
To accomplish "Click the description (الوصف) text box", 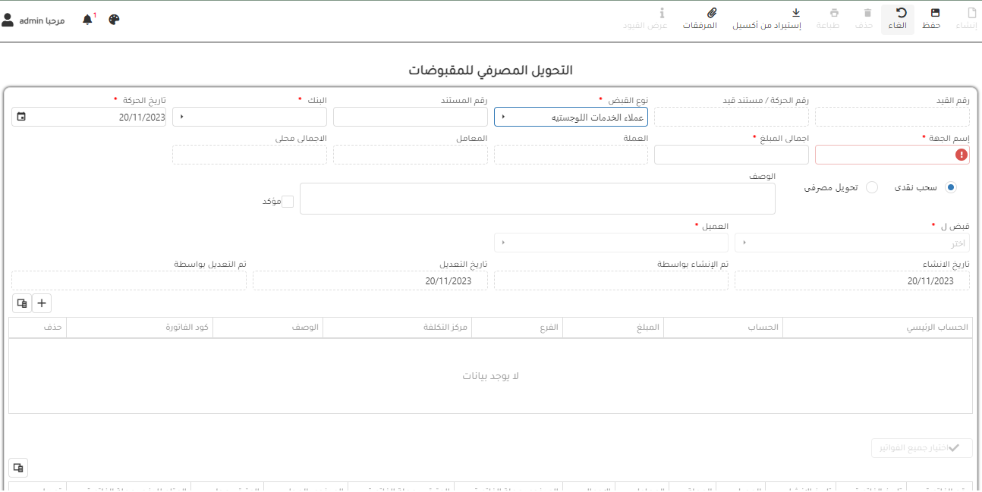I will pos(537,199).
